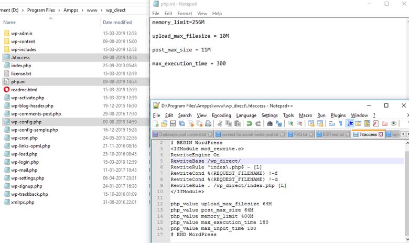Open the Search menu in Notepad++
Screen dimensions: 409x243
pos(185,115)
